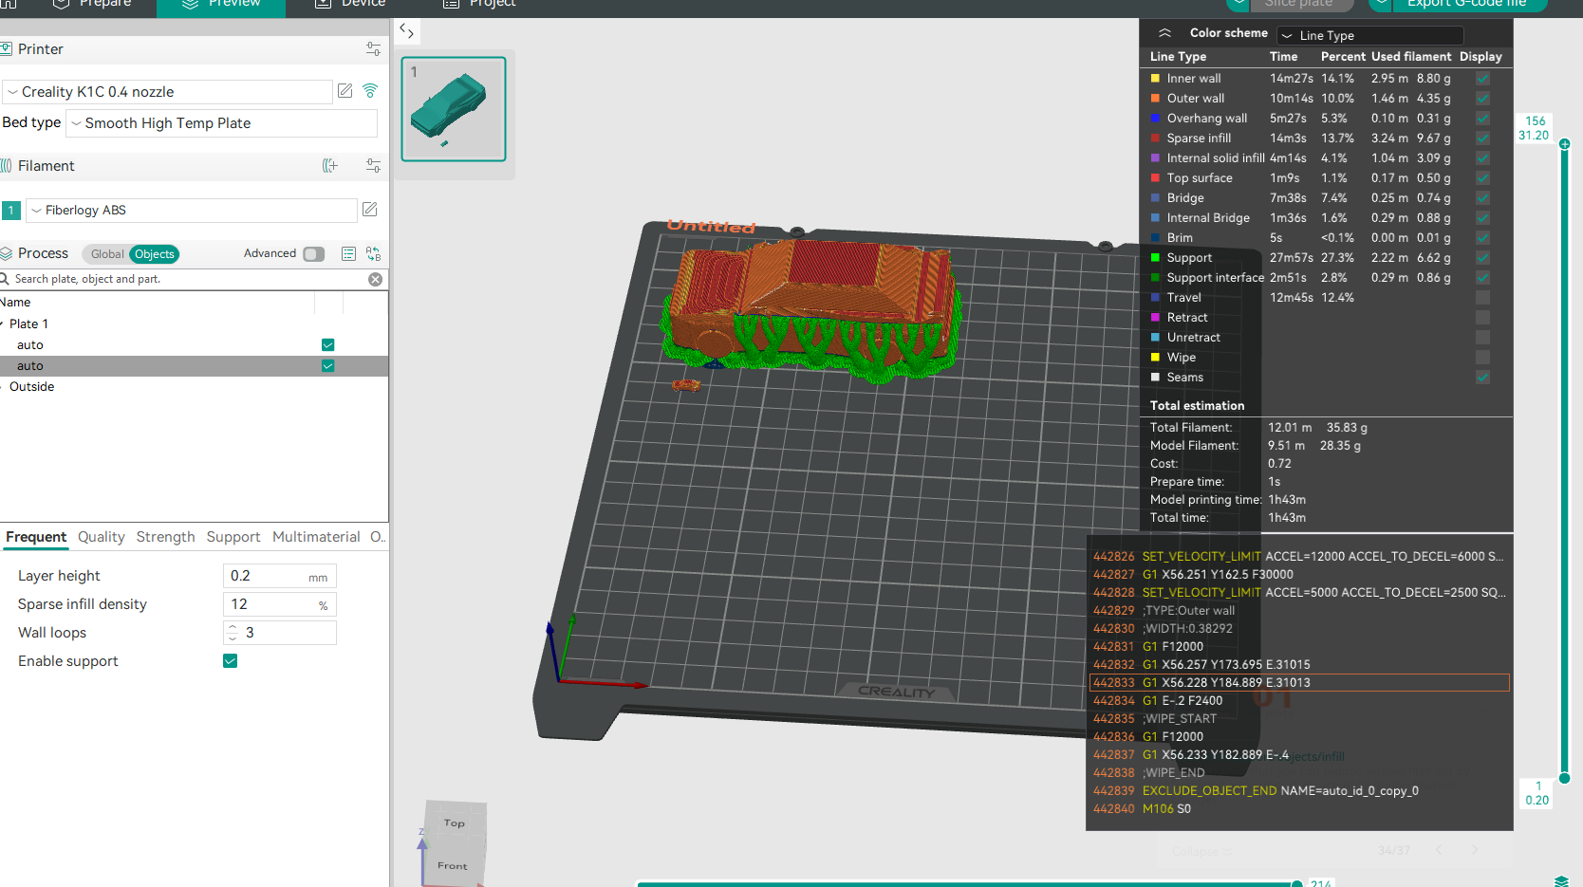Add a new filament
1583x887 pixels.
(330, 166)
